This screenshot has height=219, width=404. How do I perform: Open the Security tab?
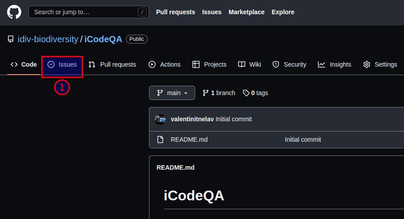point(290,64)
